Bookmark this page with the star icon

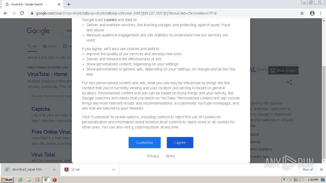point(302,13)
